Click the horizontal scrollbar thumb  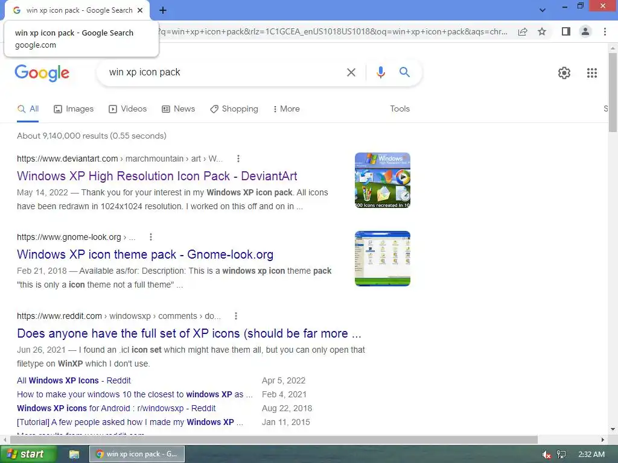click(273, 439)
